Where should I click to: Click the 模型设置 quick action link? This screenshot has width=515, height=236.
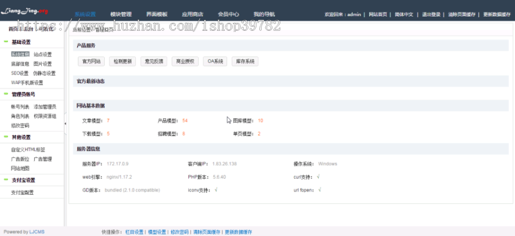[x=157, y=232]
